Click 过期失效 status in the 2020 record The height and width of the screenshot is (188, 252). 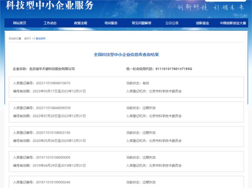[x=149, y=133]
